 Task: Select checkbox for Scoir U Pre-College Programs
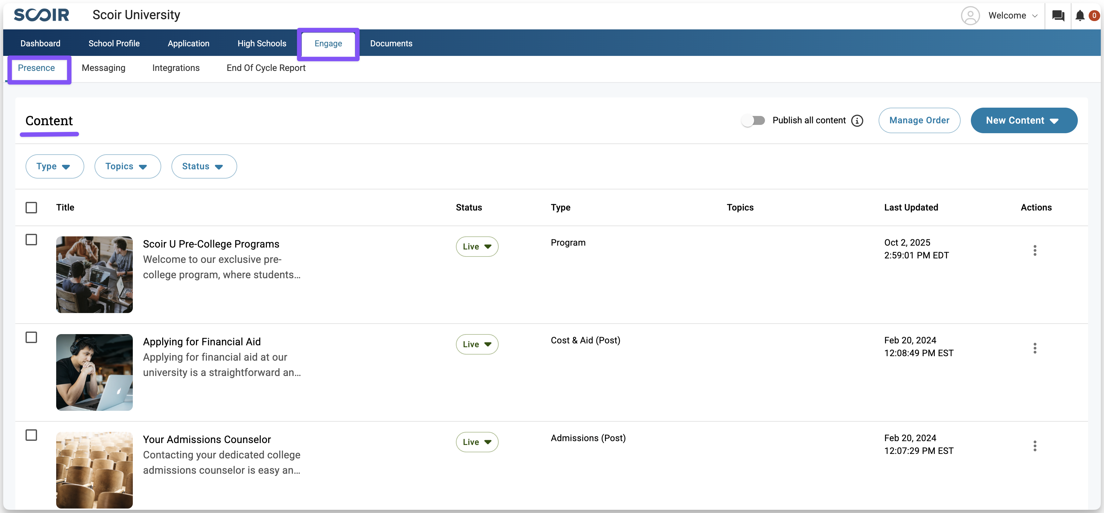click(31, 240)
